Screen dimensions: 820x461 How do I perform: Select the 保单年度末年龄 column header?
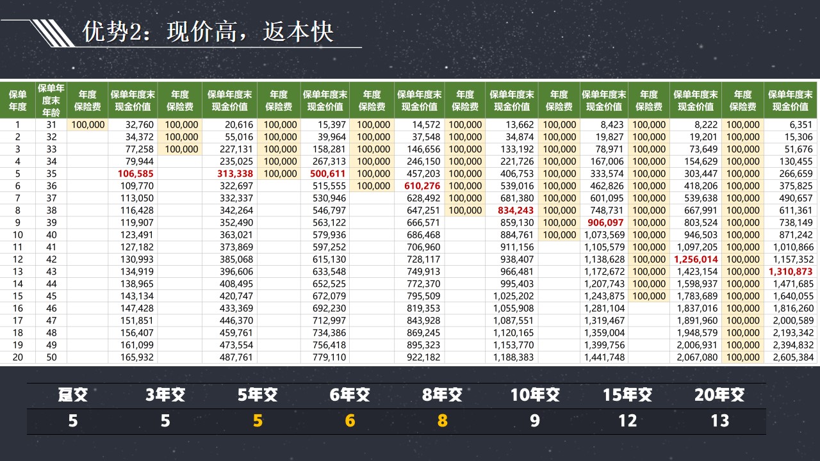pos(51,101)
